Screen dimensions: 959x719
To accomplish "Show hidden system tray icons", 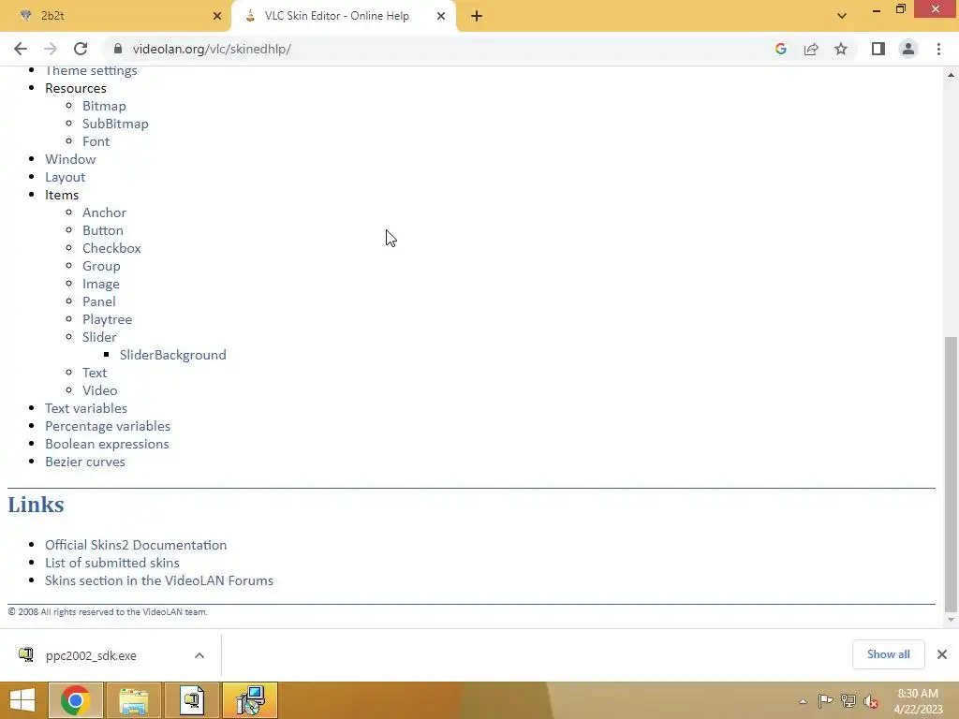I will tap(803, 701).
